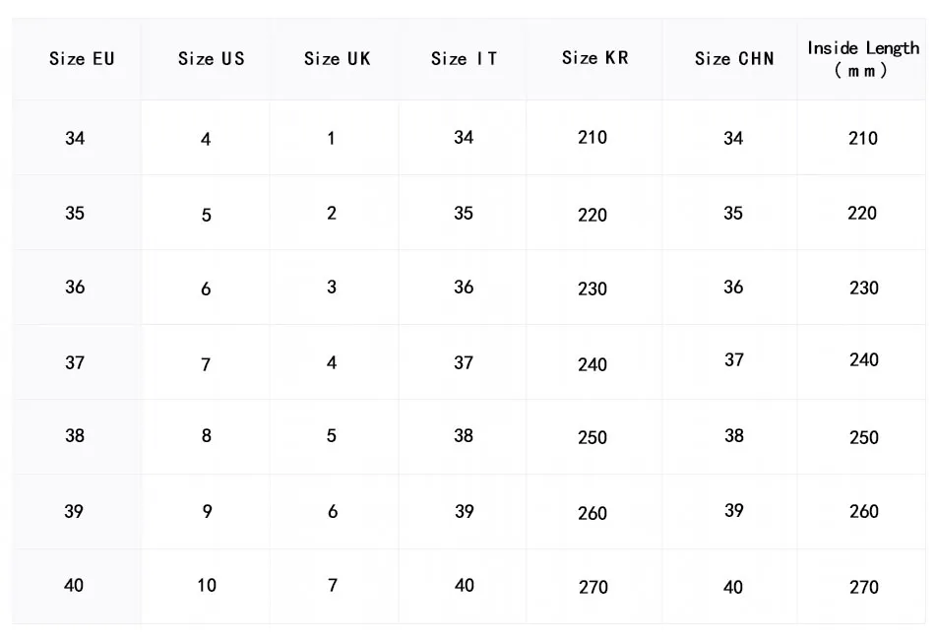Viewport: 936px width, 639px height.
Task: Click the EU size 40 cell
Action: click(75, 586)
